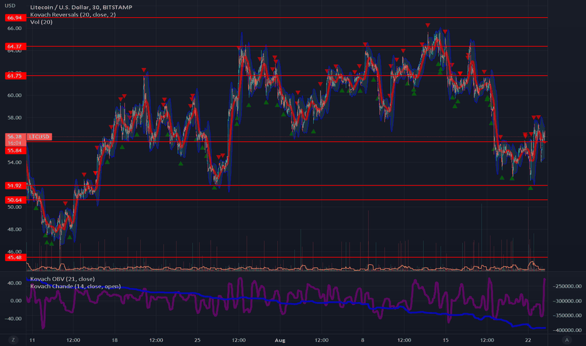This screenshot has width=586, height=346.
Task: Click the 11 date label on time axis
Action: pyautogui.click(x=32, y=340)
